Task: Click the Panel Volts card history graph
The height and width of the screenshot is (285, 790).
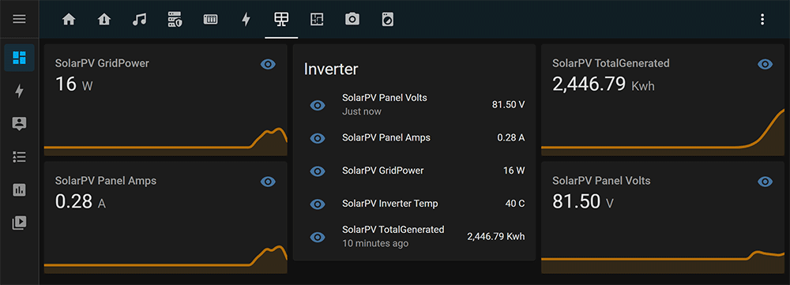Action: [x=663, y=262]
